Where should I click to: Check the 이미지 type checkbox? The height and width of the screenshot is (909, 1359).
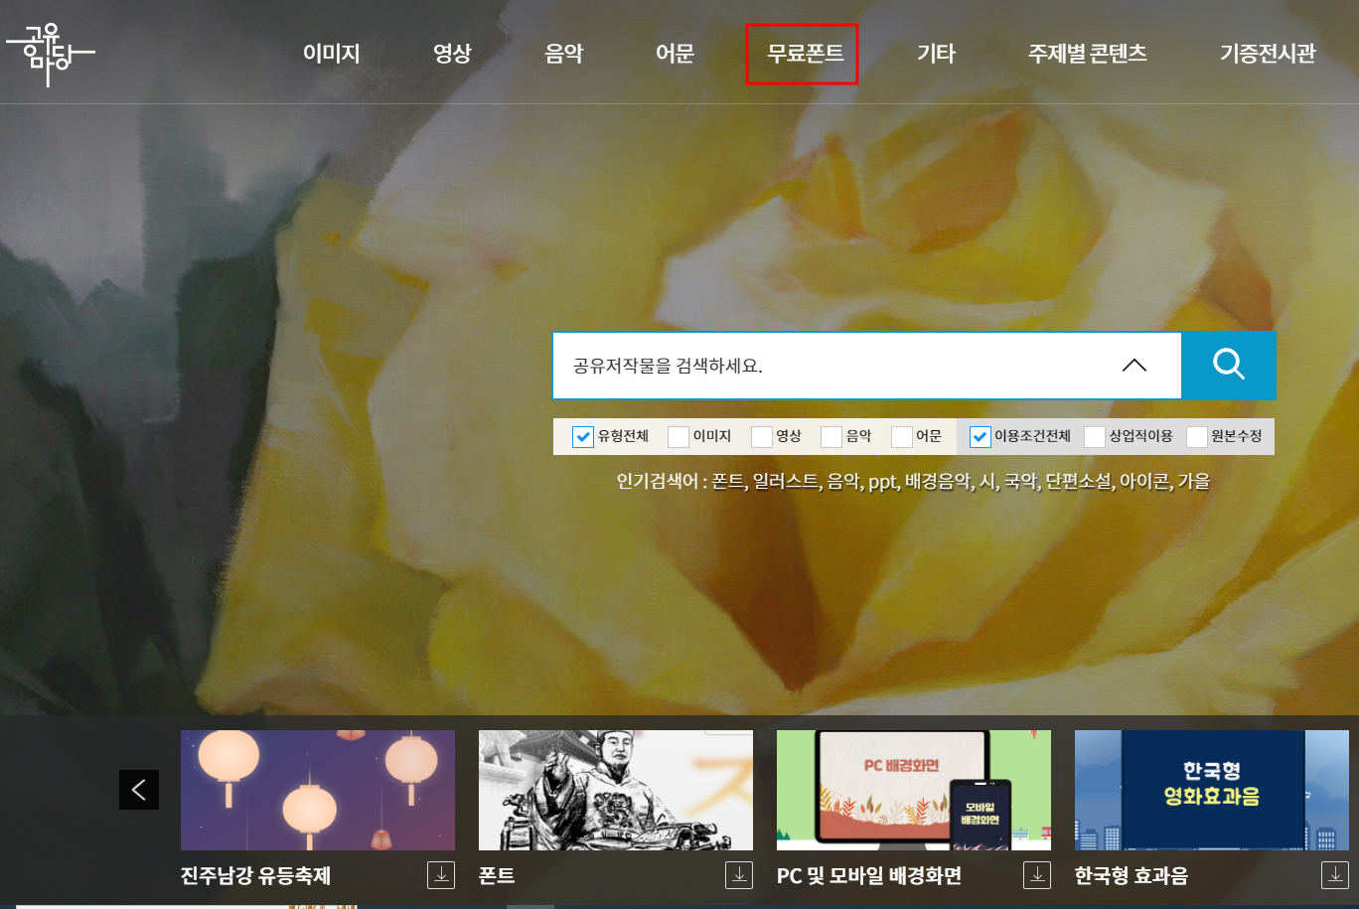[679, 437]
